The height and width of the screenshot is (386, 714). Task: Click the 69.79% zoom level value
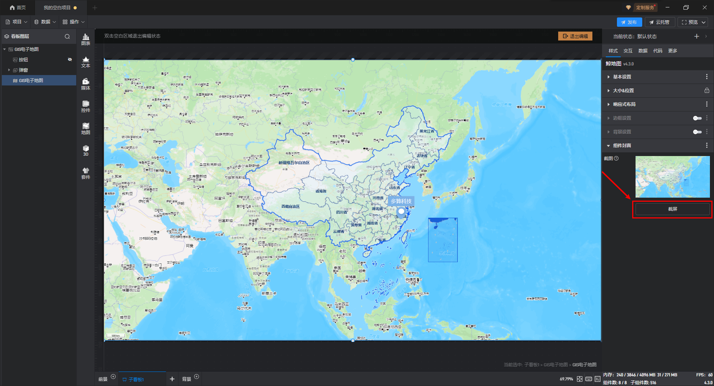pyautogui.click(x=566, y=379)
